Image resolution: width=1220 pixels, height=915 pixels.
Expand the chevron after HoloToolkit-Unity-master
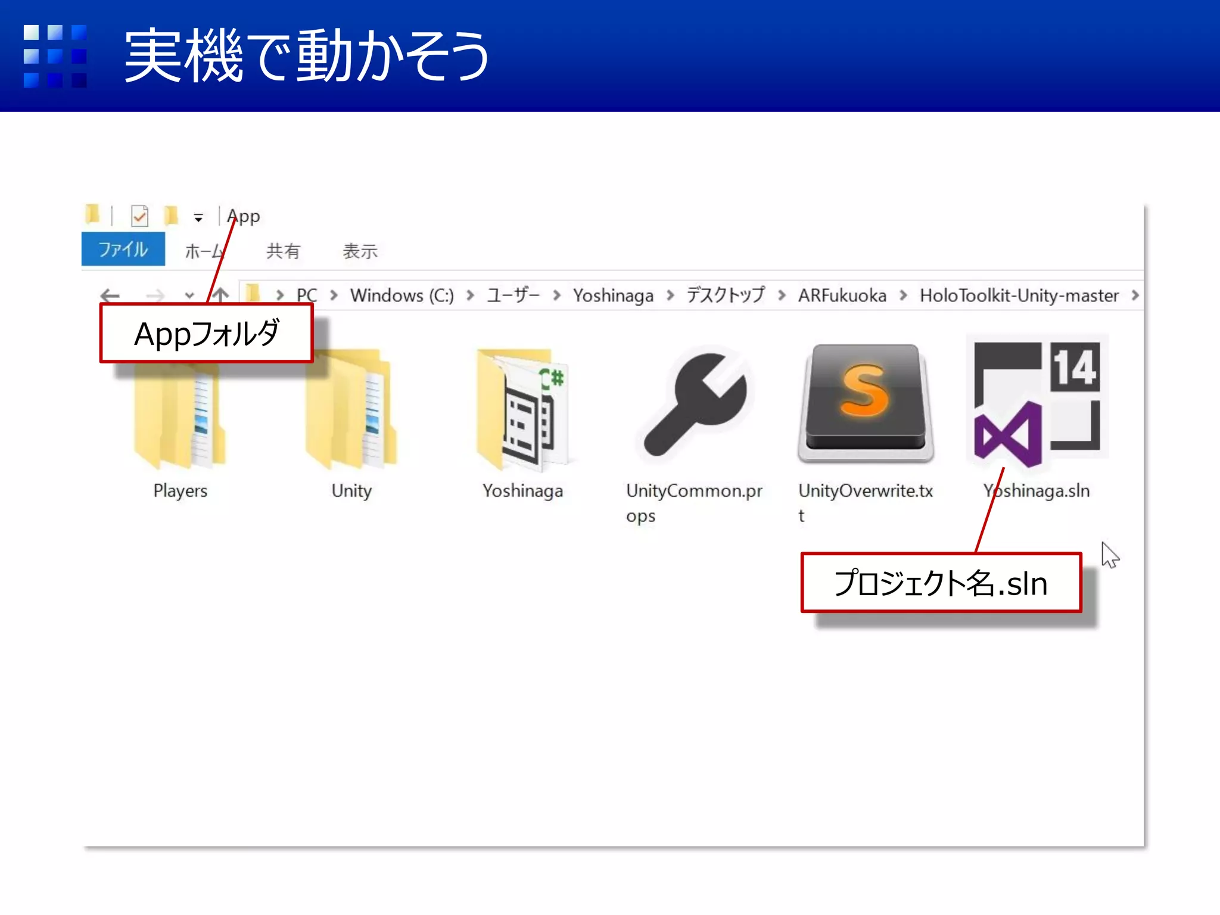pos(1135,295)
